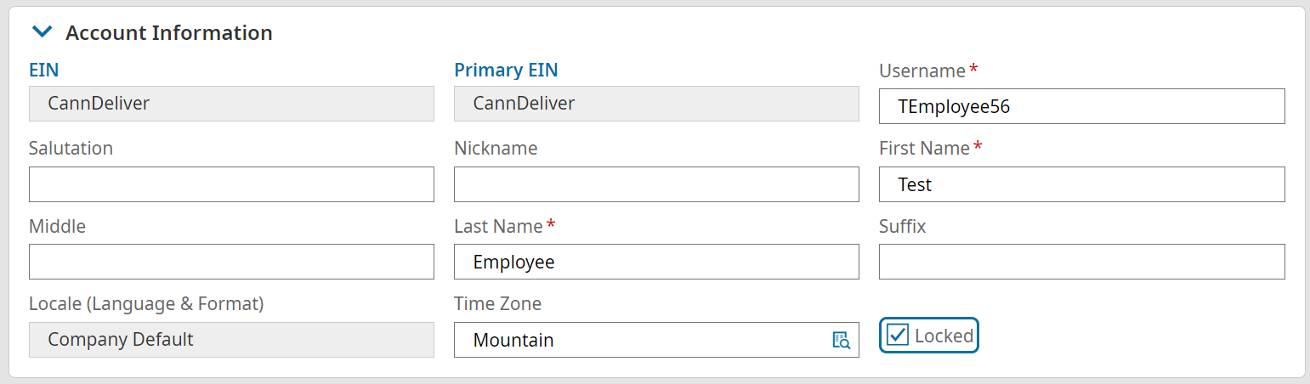Click the EIN link label

[x=43, y=70]
